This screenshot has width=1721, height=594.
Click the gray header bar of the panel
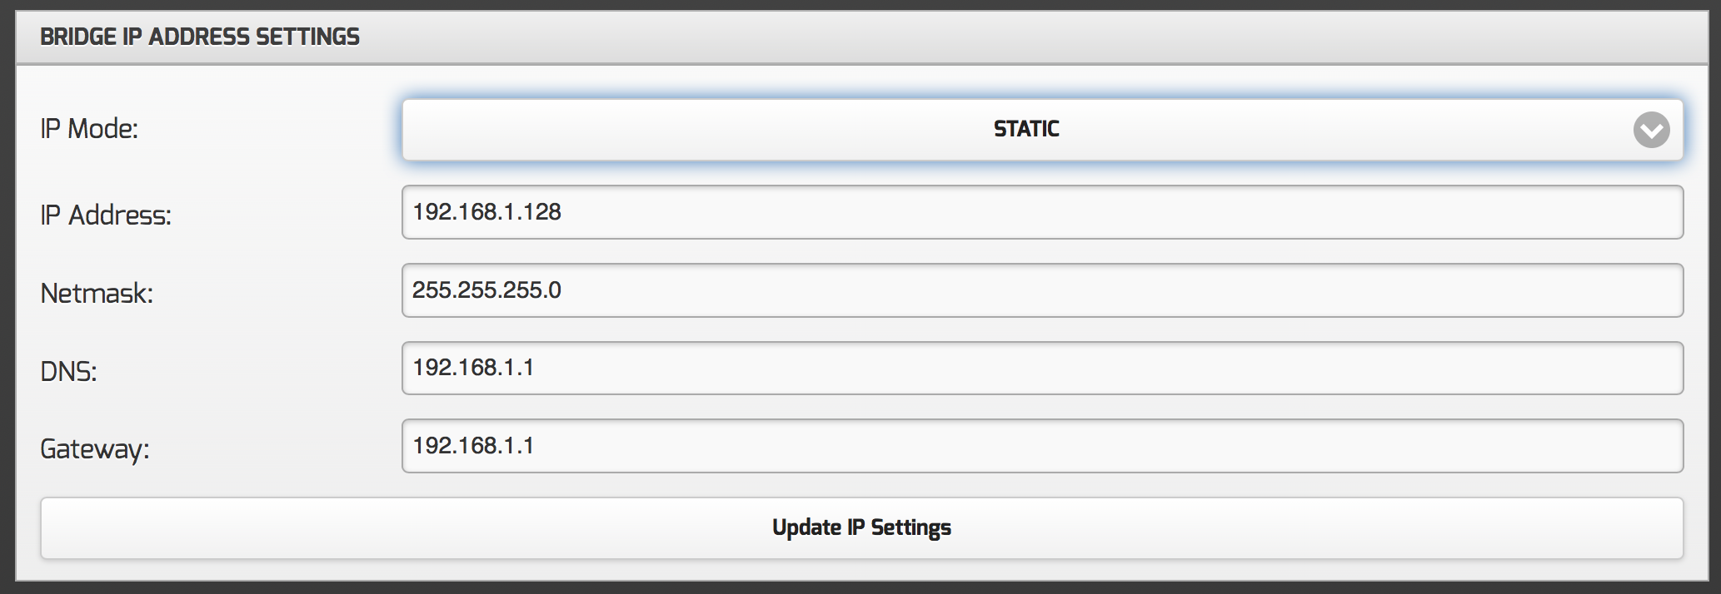[x=1000, y=37]
